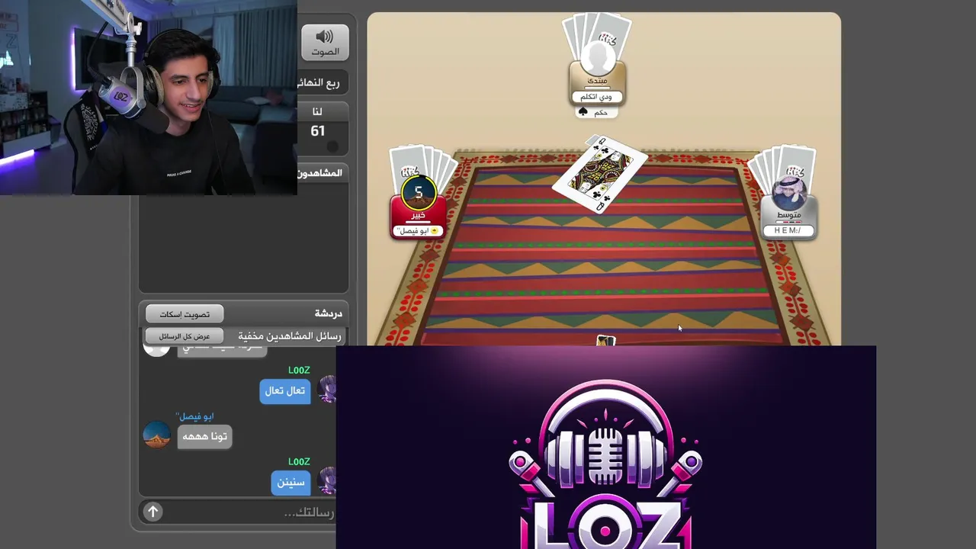Focus the chat message input field
The height and width of the screenshot is (549, 976).
point(248,512)
